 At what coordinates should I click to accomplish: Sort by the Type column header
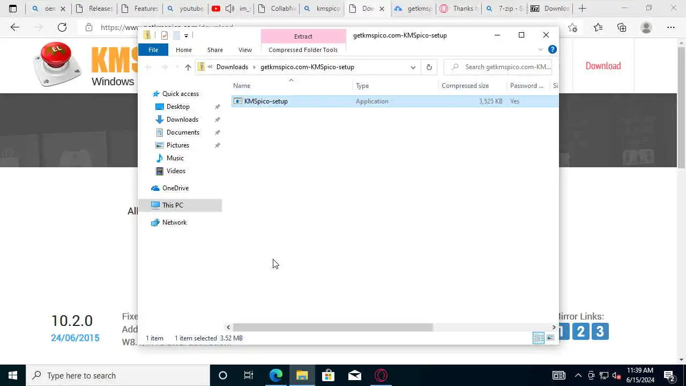coord(362,86)
